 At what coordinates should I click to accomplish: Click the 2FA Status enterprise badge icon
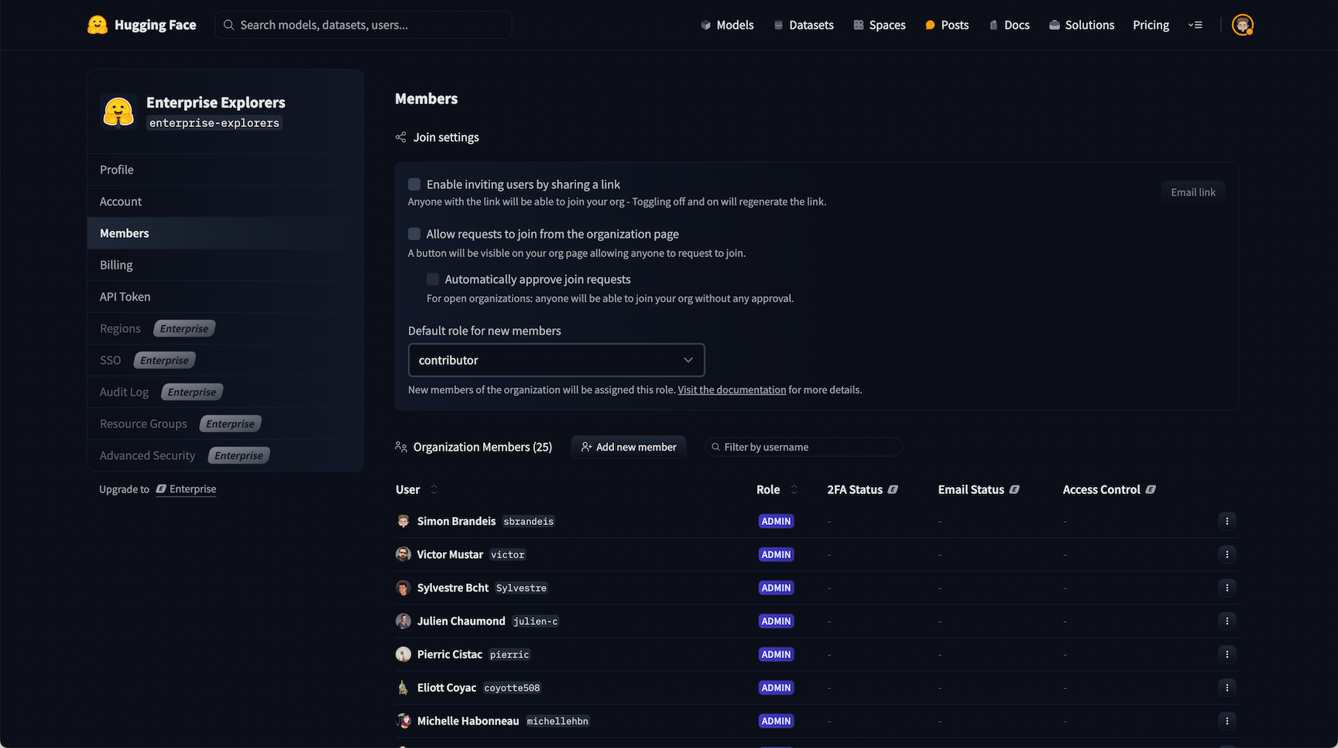coord(893,489)
